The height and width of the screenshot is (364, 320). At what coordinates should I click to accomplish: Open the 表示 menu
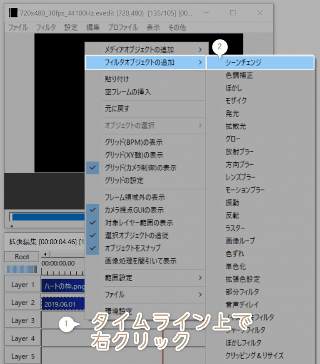[x=153, y=27]
